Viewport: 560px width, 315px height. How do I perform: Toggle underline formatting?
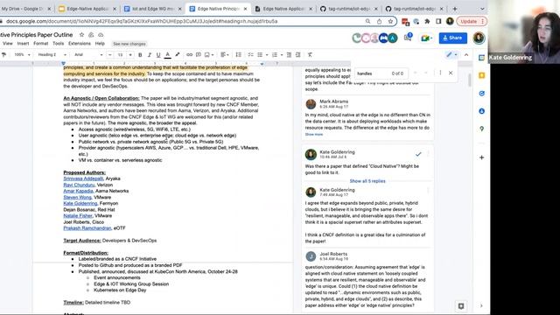pyautogui.click(x=158, y=54)
